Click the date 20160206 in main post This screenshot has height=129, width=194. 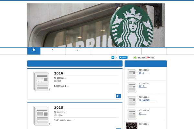click(61, 78)
